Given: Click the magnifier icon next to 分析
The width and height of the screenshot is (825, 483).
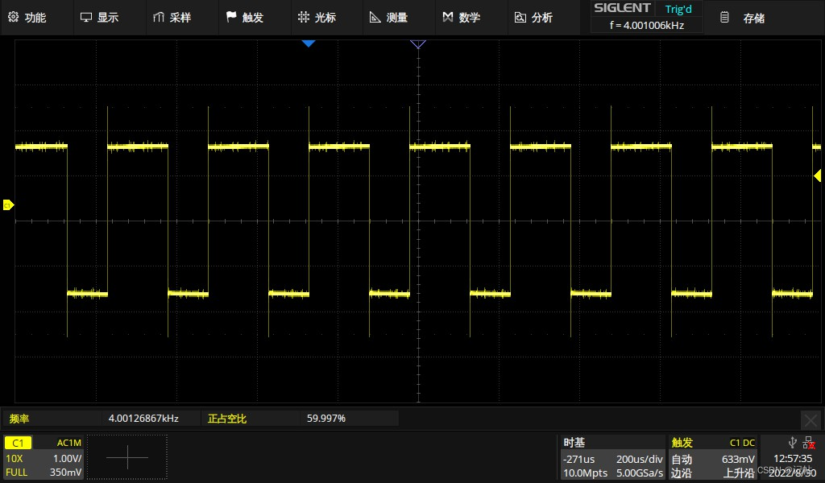Looking at the screenshot, I should point(520,18).
